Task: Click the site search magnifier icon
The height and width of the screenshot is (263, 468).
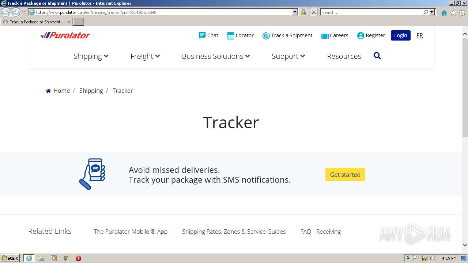Action: (377, 56)
